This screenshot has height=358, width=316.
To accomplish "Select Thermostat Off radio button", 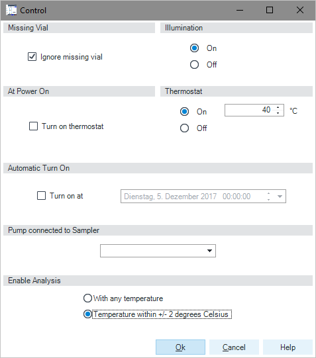I will [x=184, y=128].
